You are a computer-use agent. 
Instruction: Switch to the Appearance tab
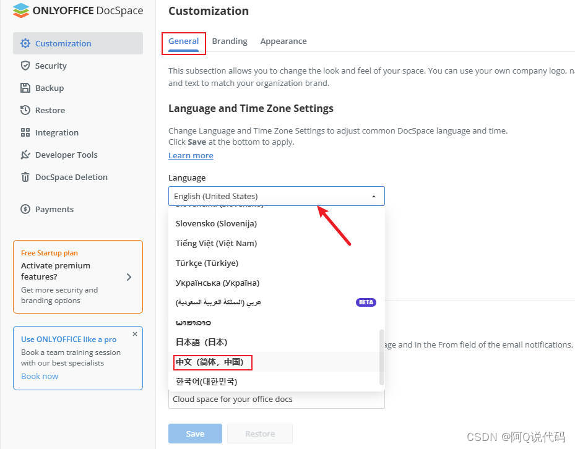click(283, 41)
